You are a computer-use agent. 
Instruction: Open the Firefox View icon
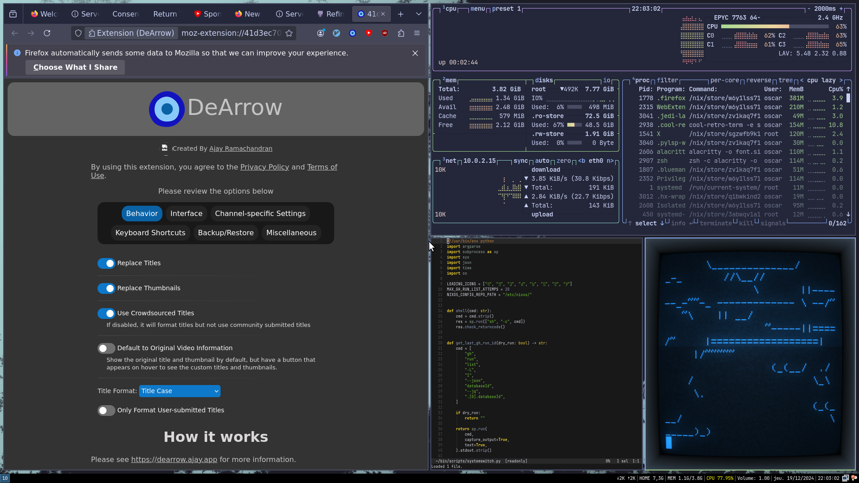tap(13, 14)
